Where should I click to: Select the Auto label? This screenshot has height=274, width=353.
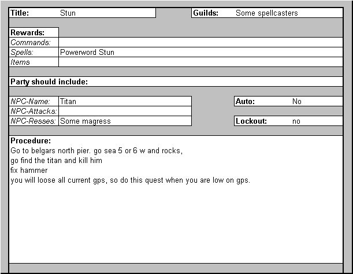pyautogui.click(x=245, y=101)
